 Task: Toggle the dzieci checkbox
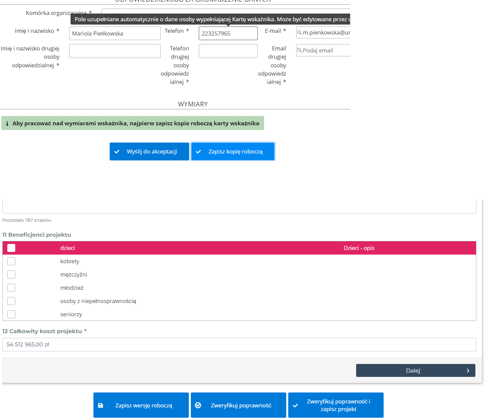pyautogui.click(x=11, y=248)
